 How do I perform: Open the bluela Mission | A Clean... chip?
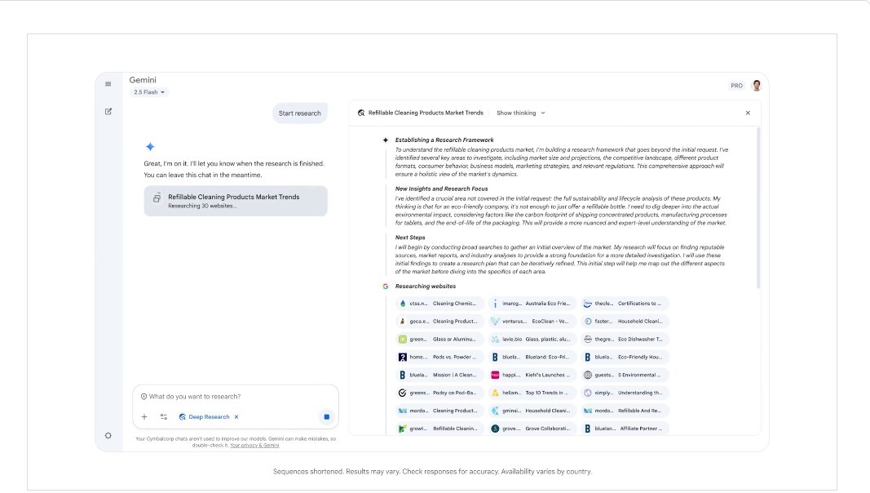pyautogui.click(x=439, y=375)
